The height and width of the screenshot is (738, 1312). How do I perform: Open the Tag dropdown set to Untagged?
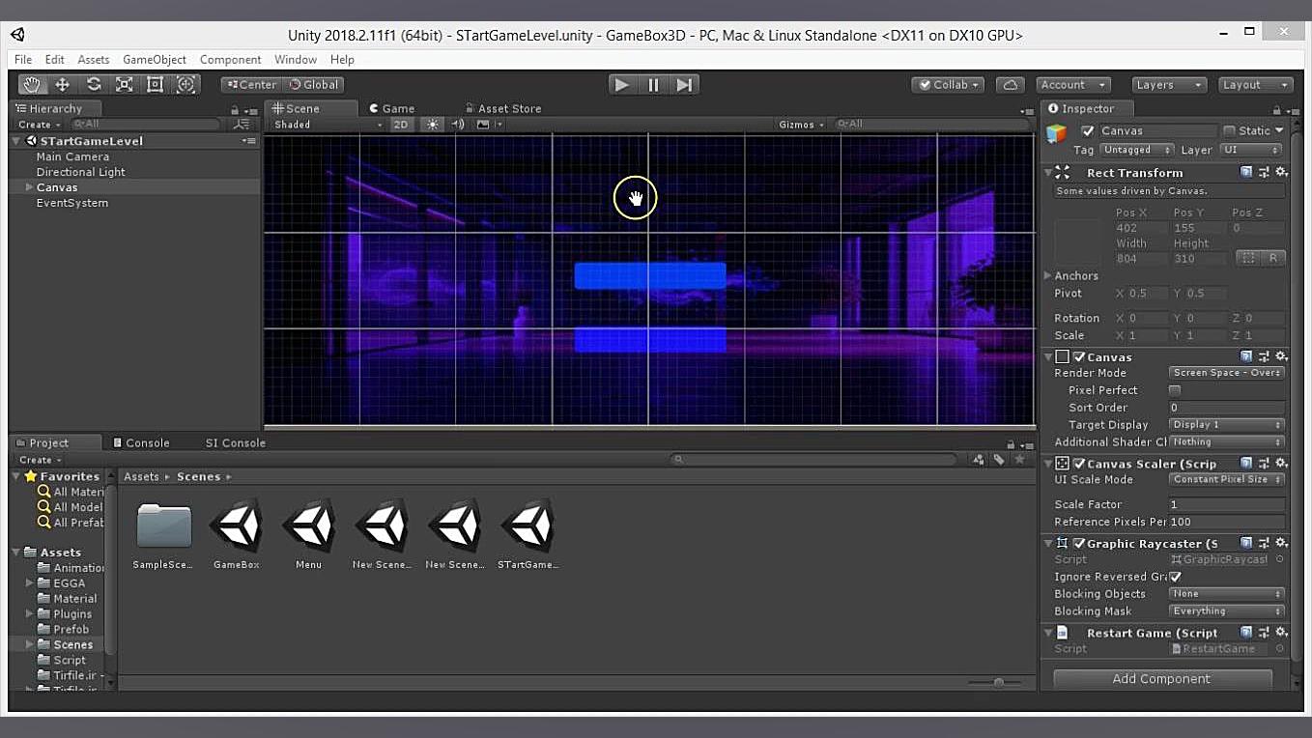(x=1136, y=151)
